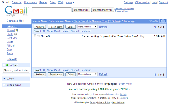Click Compose Mail
The width and height of the screenshot is (169, 105).
point(15,21)
